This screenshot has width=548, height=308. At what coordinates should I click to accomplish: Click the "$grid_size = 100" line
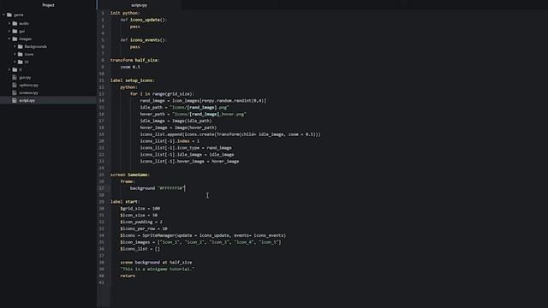(x=140, y=209)
